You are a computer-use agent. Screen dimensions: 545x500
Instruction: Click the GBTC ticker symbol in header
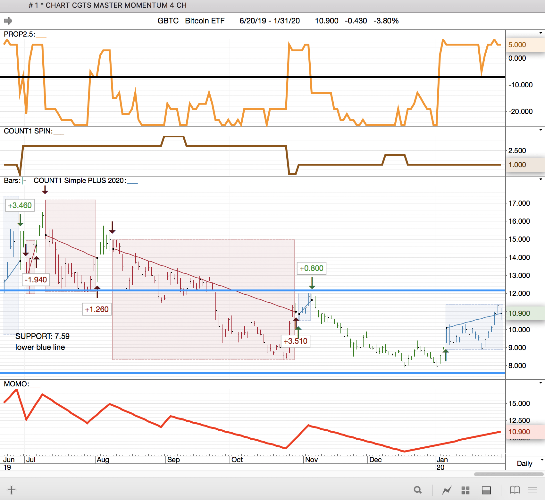(168, 21)
